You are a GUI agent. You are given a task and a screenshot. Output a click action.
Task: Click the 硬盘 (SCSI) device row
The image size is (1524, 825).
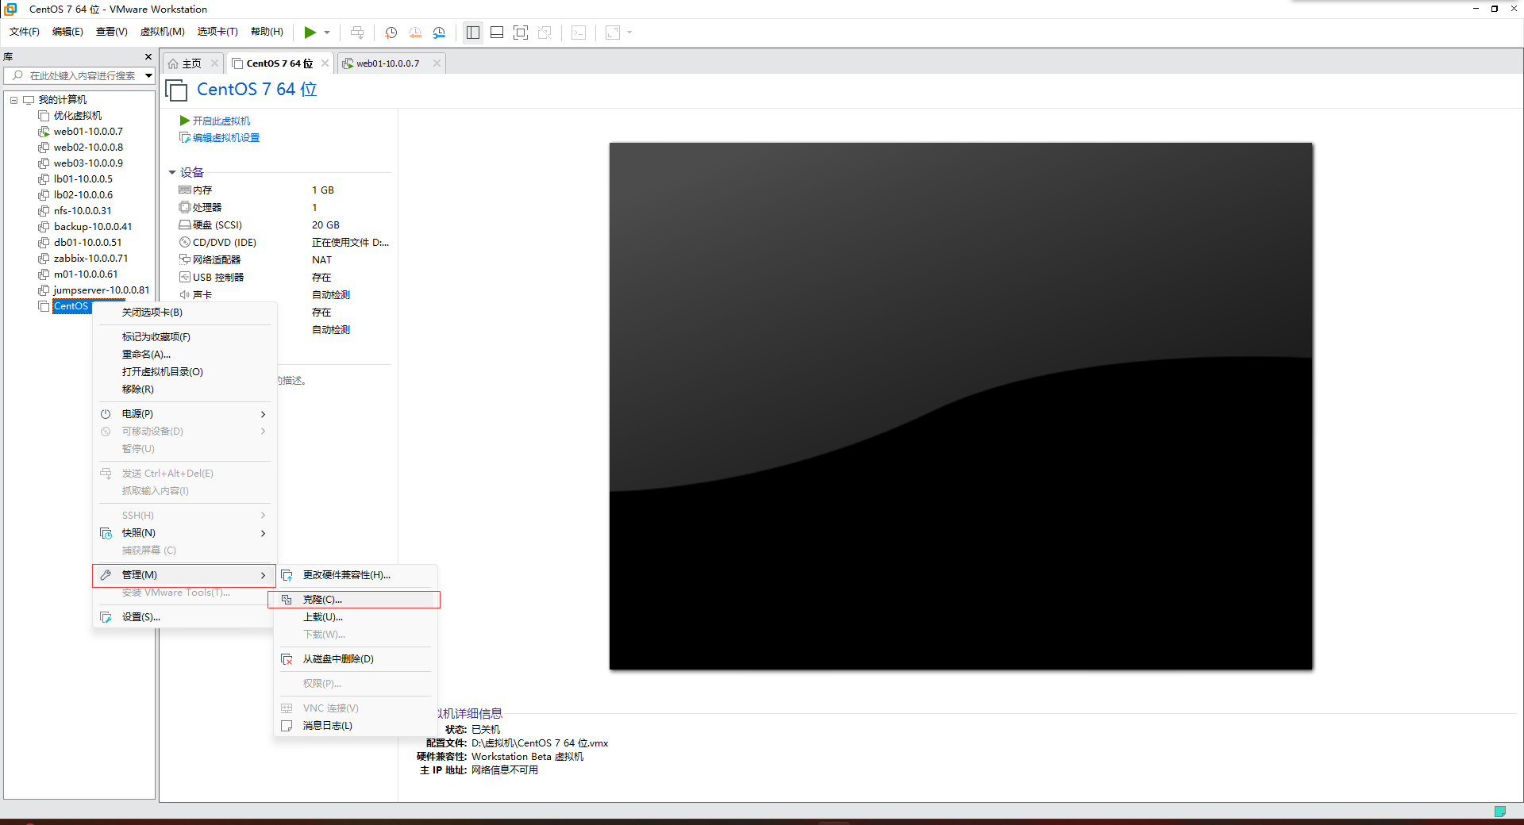tap(284, 225)
